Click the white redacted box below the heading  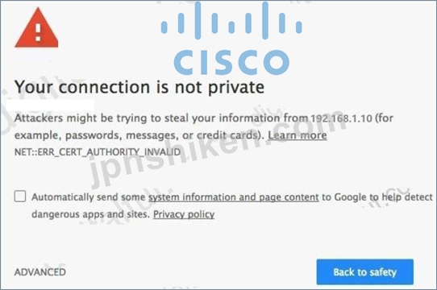(50, 106)
